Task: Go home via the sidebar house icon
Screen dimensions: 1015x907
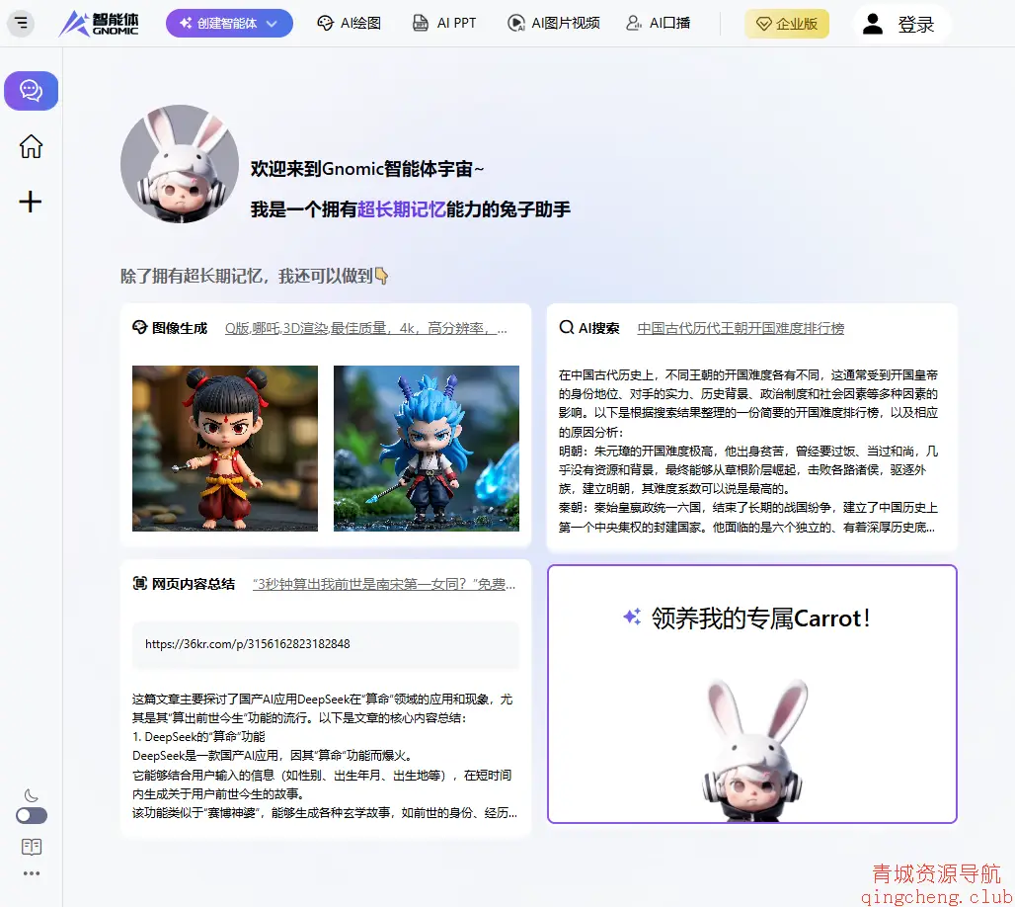Action: (x=31, y=146)
